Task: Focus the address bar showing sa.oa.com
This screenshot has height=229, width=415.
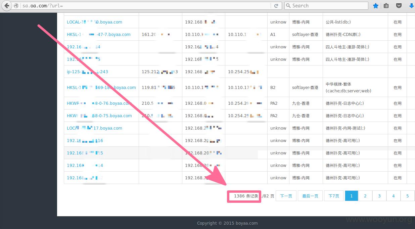Action: point(146,6)
